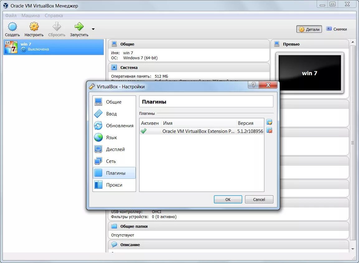This screenshot has width=359, height=263.
Task: Expand the dropdown arrow next to Запустить
Action: [93, 29]
